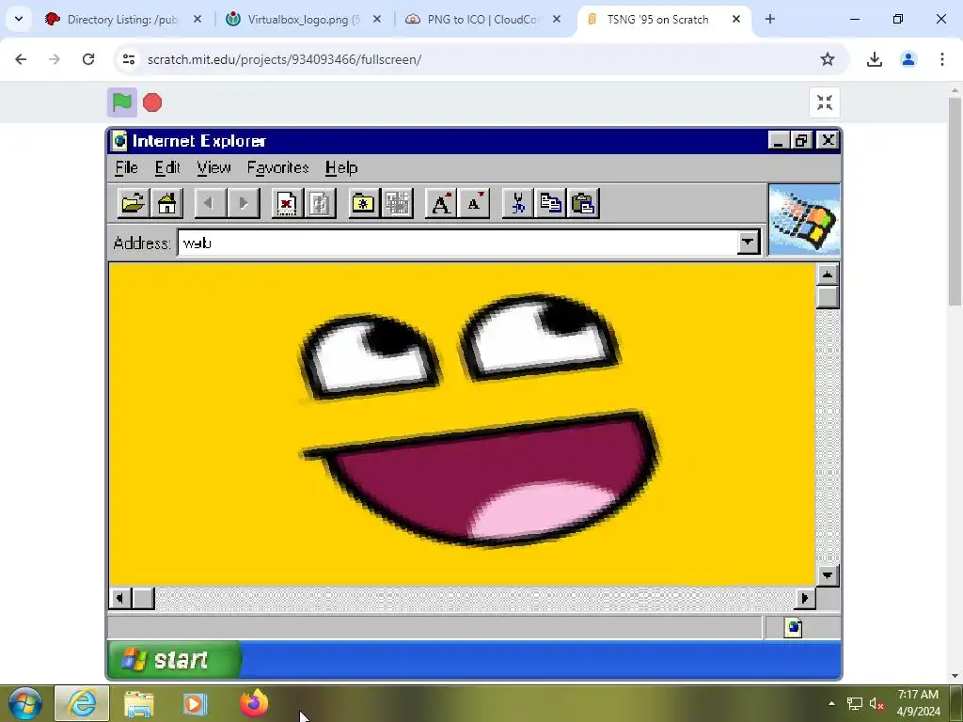Click the Forward arrow in IE toolbar
963x722 pixels.
pos(244,203)
